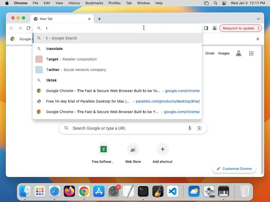Dismiss the Google infobar with its X

coord(258,39)
